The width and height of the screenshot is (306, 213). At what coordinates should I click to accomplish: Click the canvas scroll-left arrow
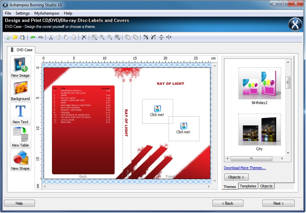pos(45,186)
